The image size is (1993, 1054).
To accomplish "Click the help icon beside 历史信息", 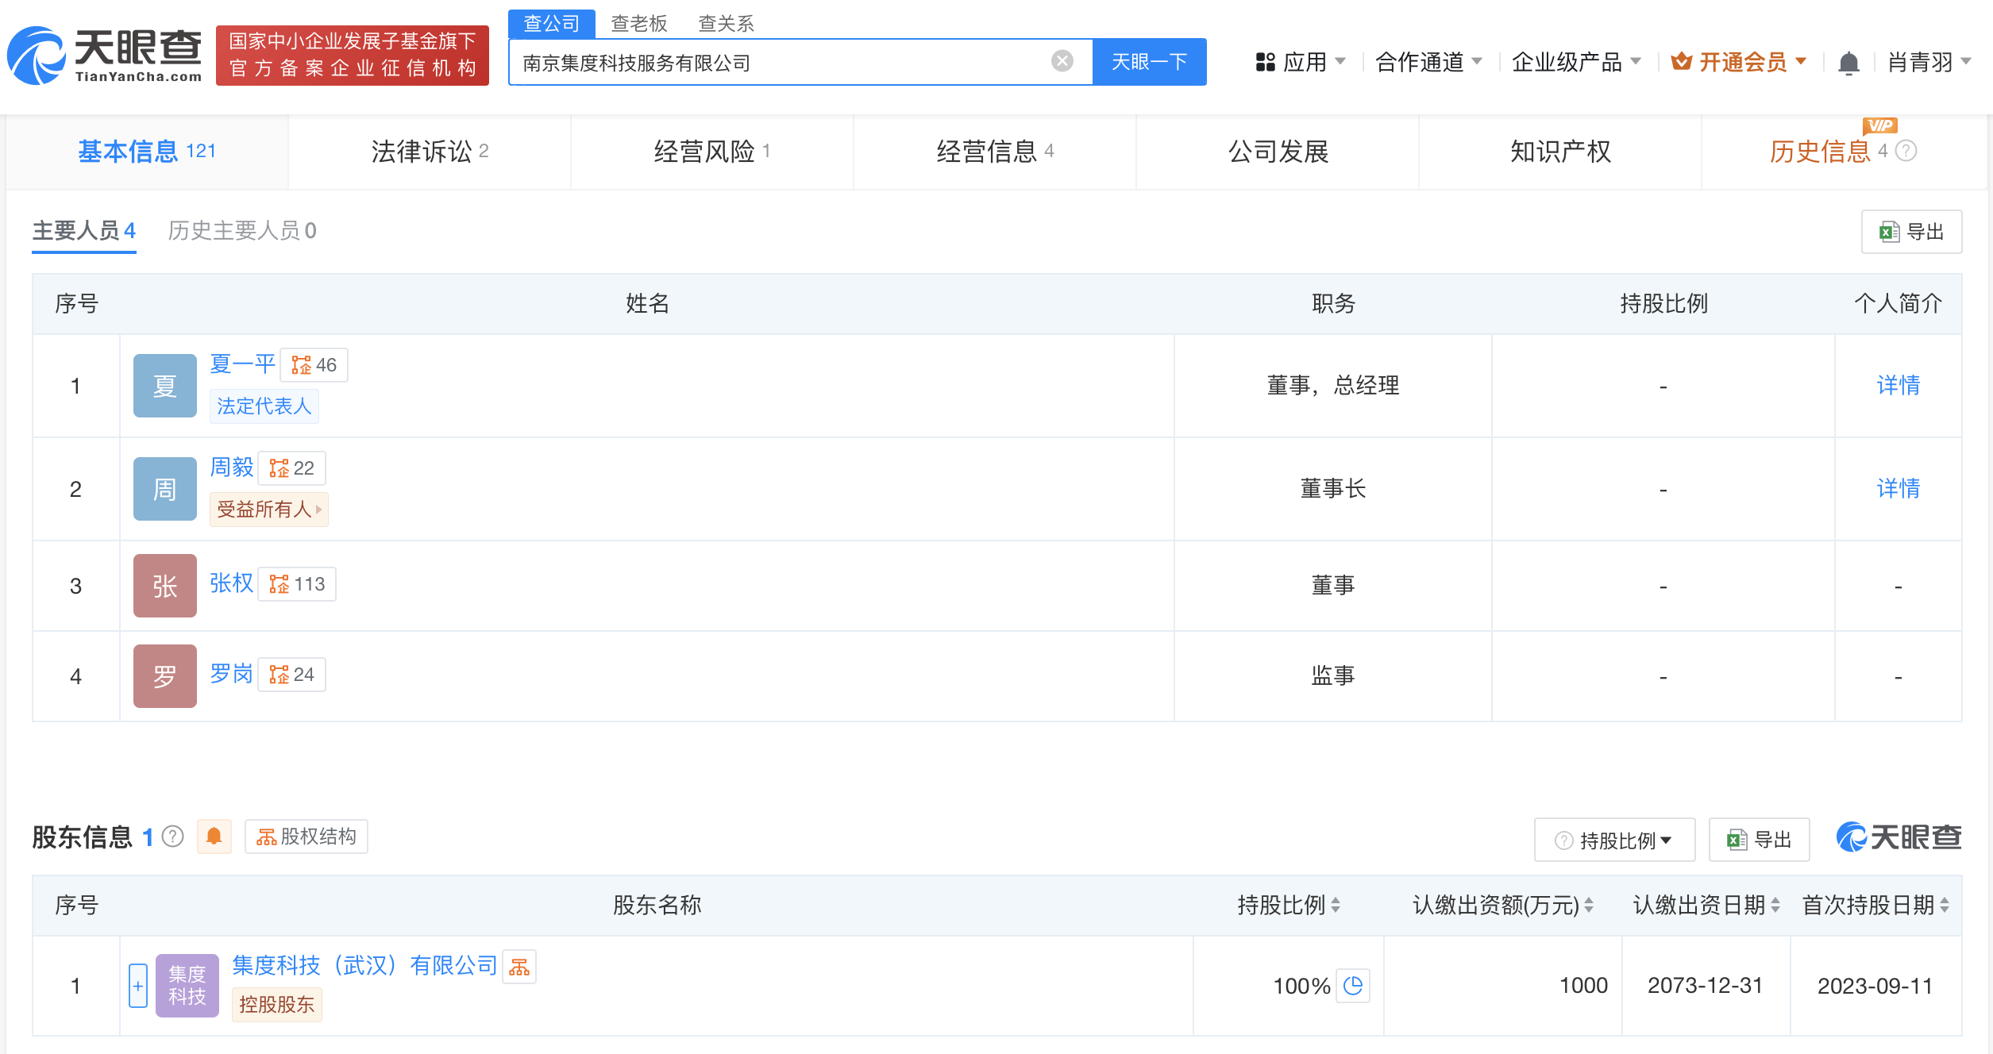I will [1906, 151].
